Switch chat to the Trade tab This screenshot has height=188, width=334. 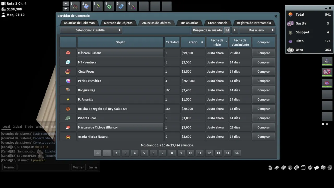[29, 127]
